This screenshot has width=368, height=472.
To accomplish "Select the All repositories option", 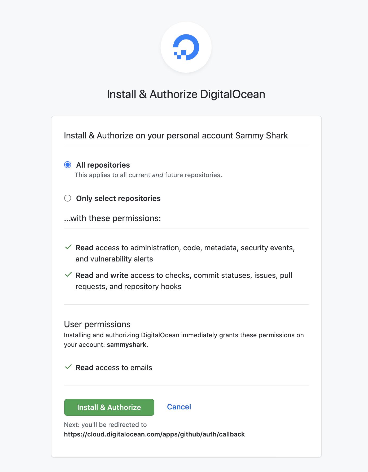I will 68,165.
